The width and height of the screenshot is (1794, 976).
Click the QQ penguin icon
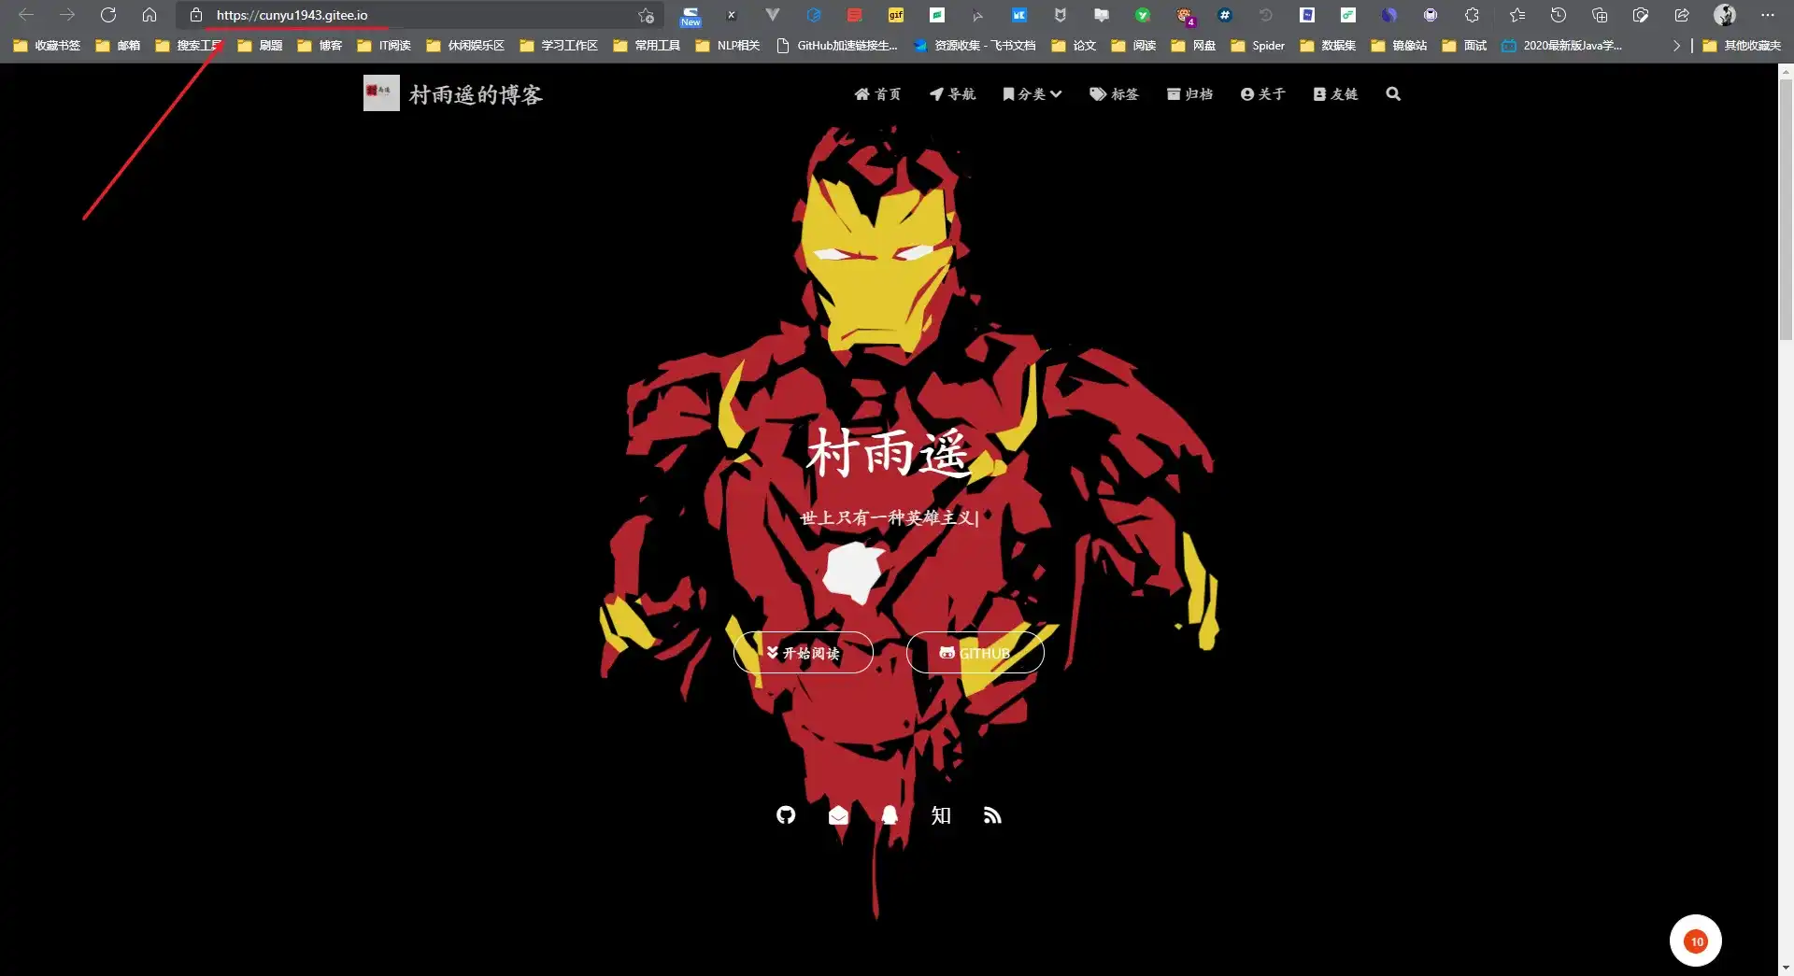tap(890, 815)
